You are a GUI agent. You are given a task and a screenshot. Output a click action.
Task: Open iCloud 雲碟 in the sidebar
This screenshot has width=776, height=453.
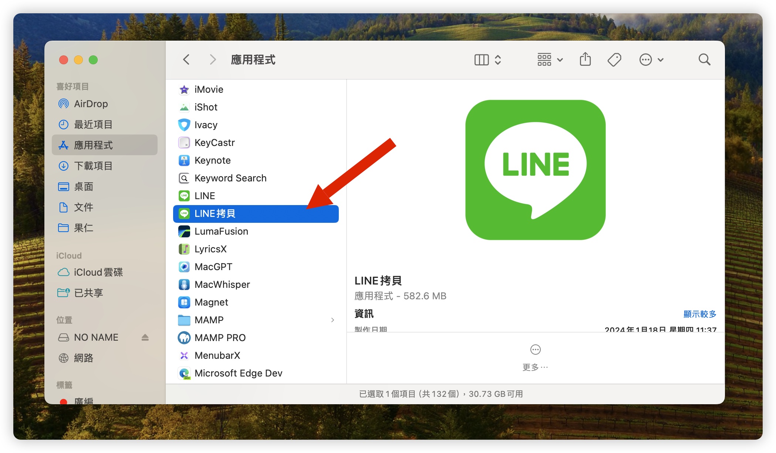click(x=105, y=272)
